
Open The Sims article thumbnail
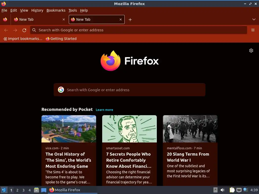pyautogui.click(x=69, y=129)
